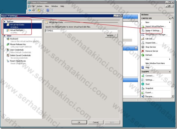177x129 pixels.
Task: Click the Settings icon under TestVM
Action: tap(143, 80)
